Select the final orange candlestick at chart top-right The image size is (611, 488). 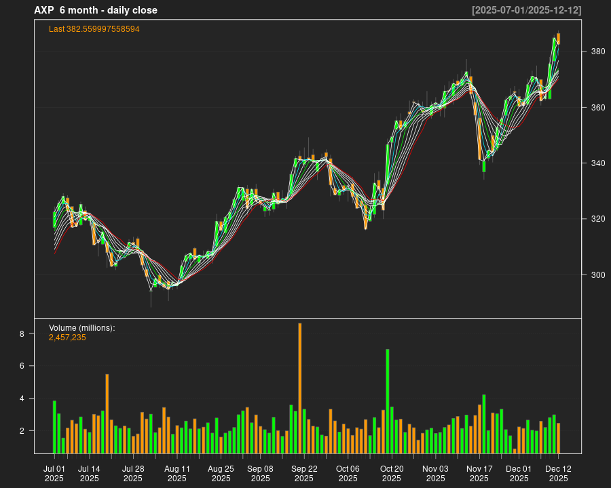click(x=558, y=39)
